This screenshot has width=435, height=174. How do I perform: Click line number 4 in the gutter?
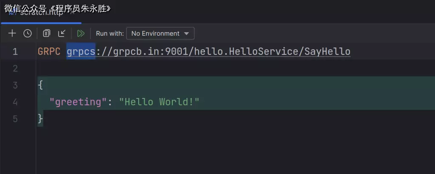15,102
